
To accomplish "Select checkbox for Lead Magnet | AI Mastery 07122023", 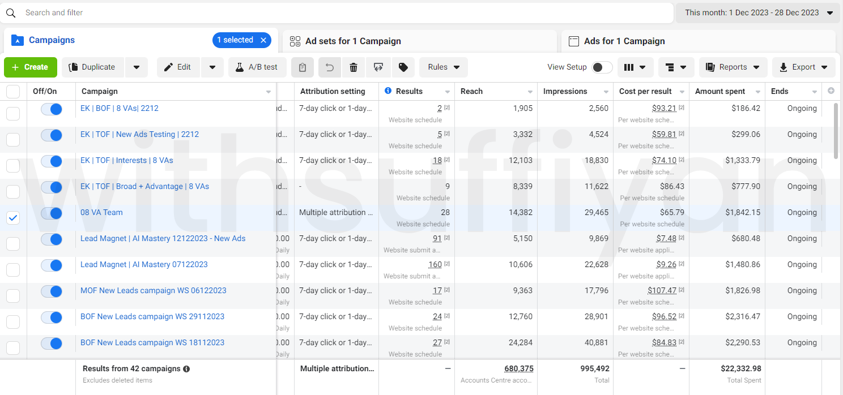I will [x=13, y=270].
